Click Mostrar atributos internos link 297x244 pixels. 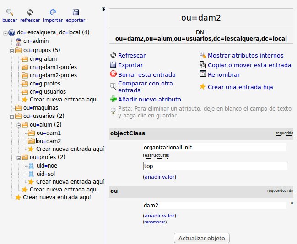pos(246,55)
